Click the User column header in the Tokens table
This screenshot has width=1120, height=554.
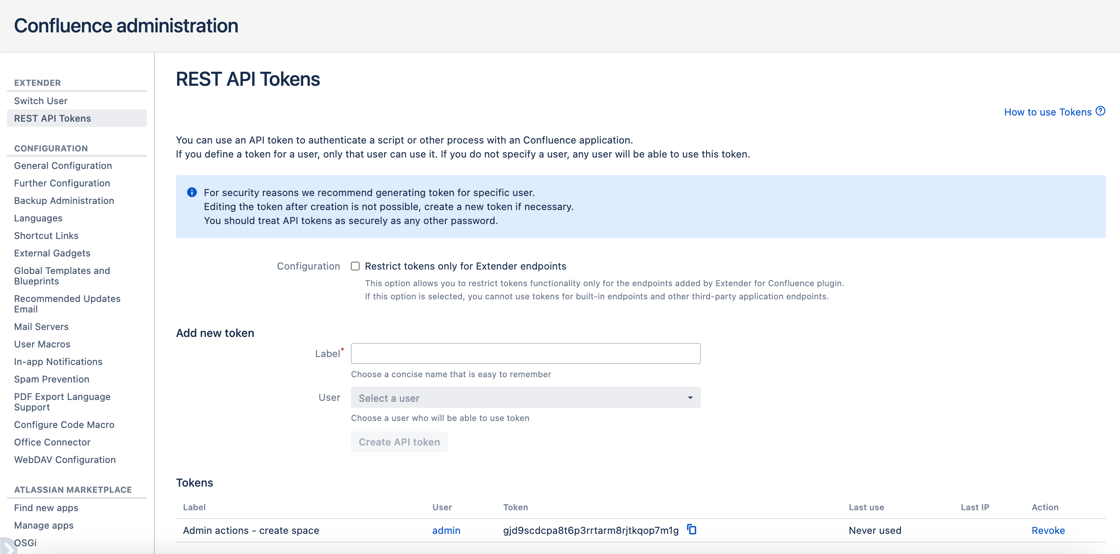[442, 507]
